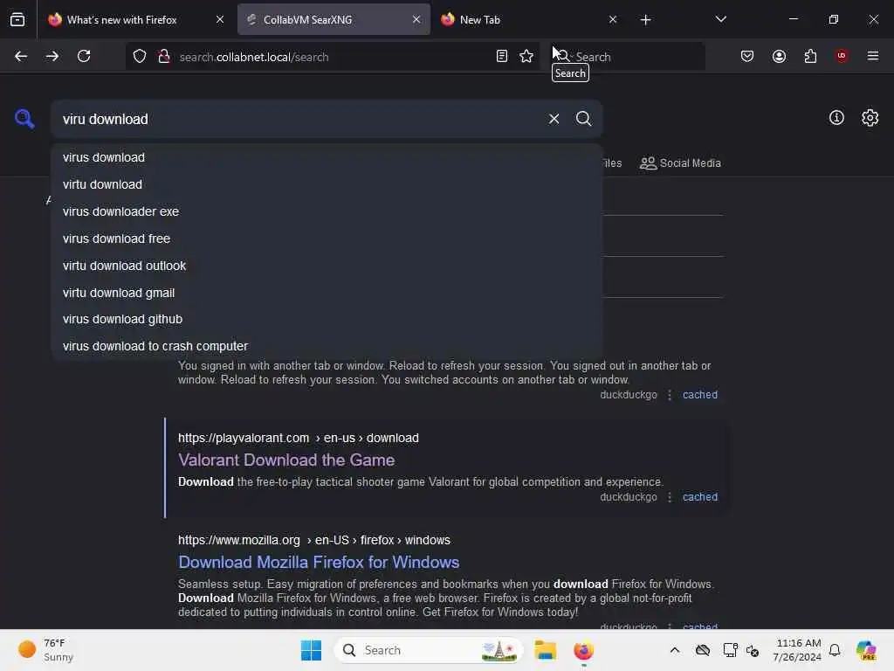Toggle Reader View icon in address bar
Screen dimensions: 894x671
click(x=502, y=56)
